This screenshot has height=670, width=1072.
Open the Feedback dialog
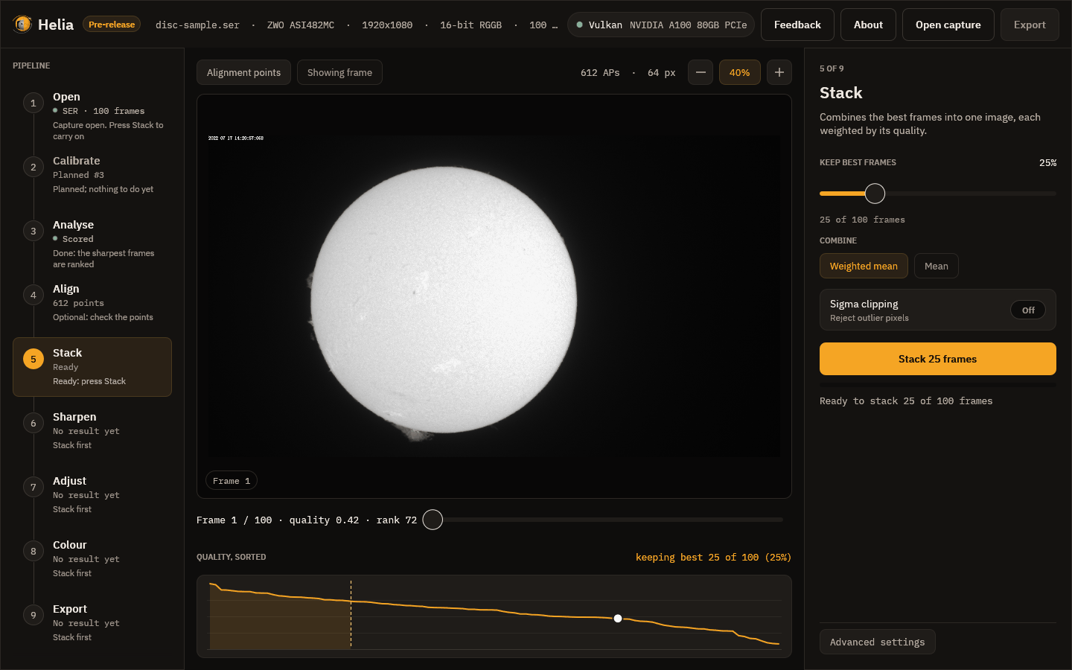(797, 25)
